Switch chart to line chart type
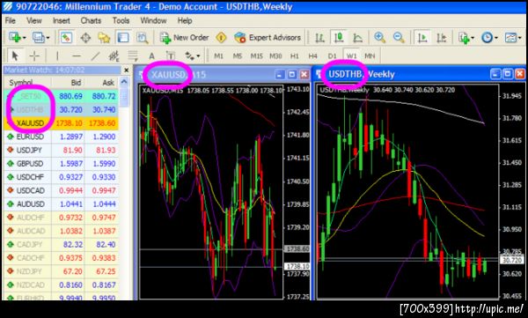The height and width of the screenshot is (318, 528). (x=357, y=37)
